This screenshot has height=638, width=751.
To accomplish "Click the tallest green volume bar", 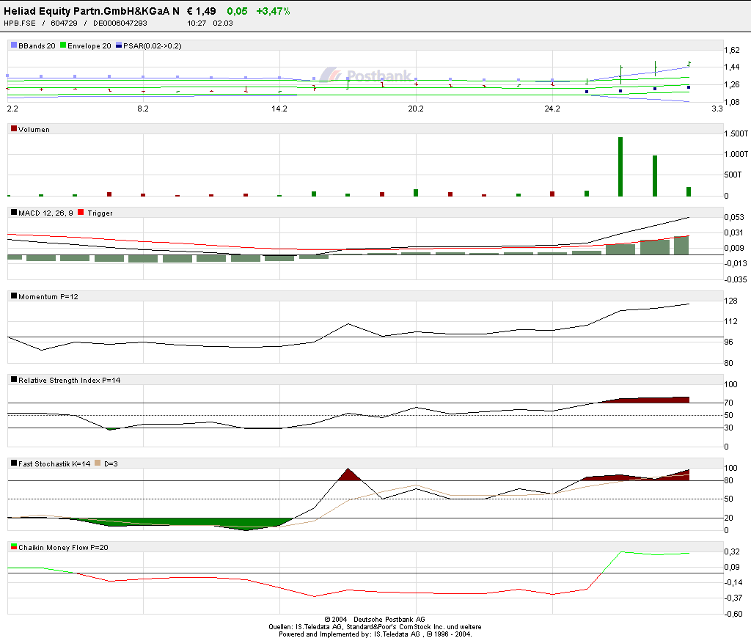I will click(x=620, y=165).
